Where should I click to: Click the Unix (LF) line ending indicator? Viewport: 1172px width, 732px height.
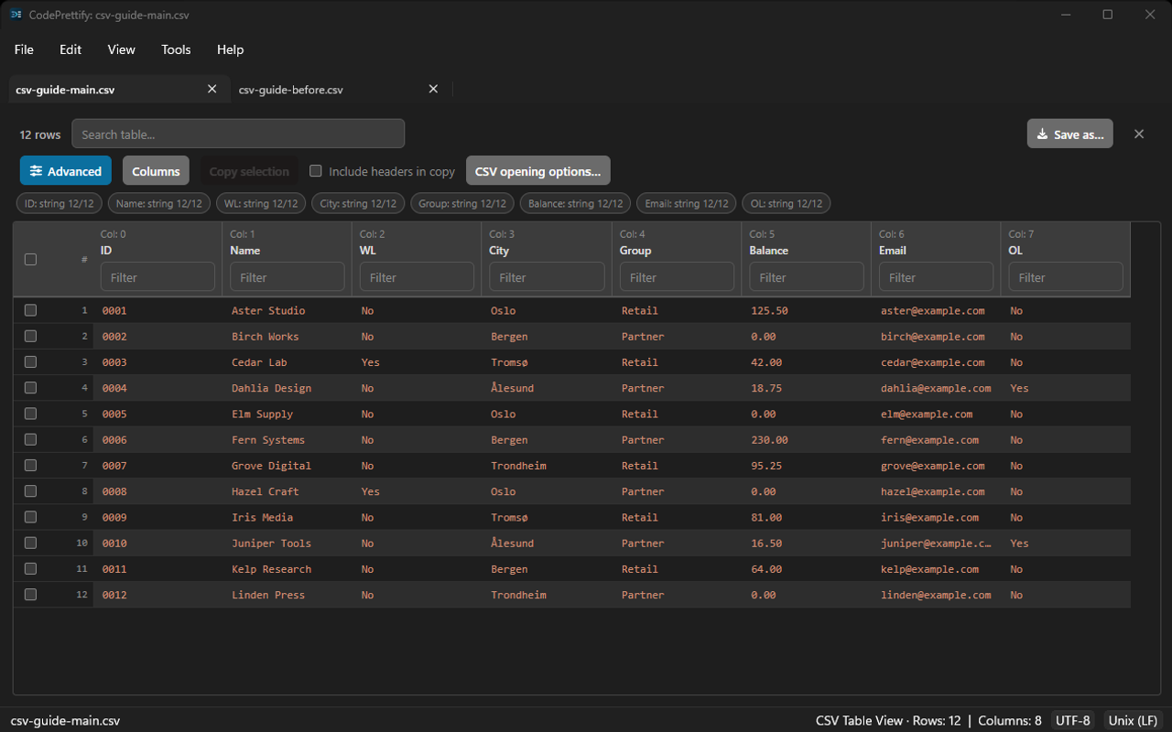(x=1133, y=720)
